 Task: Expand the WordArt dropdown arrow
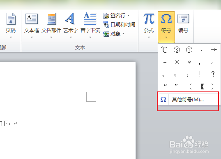pos(71,37)
